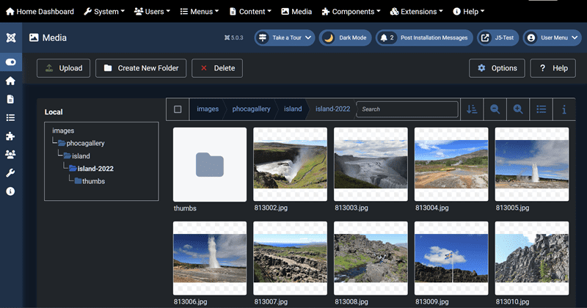Open the puzzle-piece Components sidebar icon
Viewport: 587px width, 308px height.
(x=10, y=136)
